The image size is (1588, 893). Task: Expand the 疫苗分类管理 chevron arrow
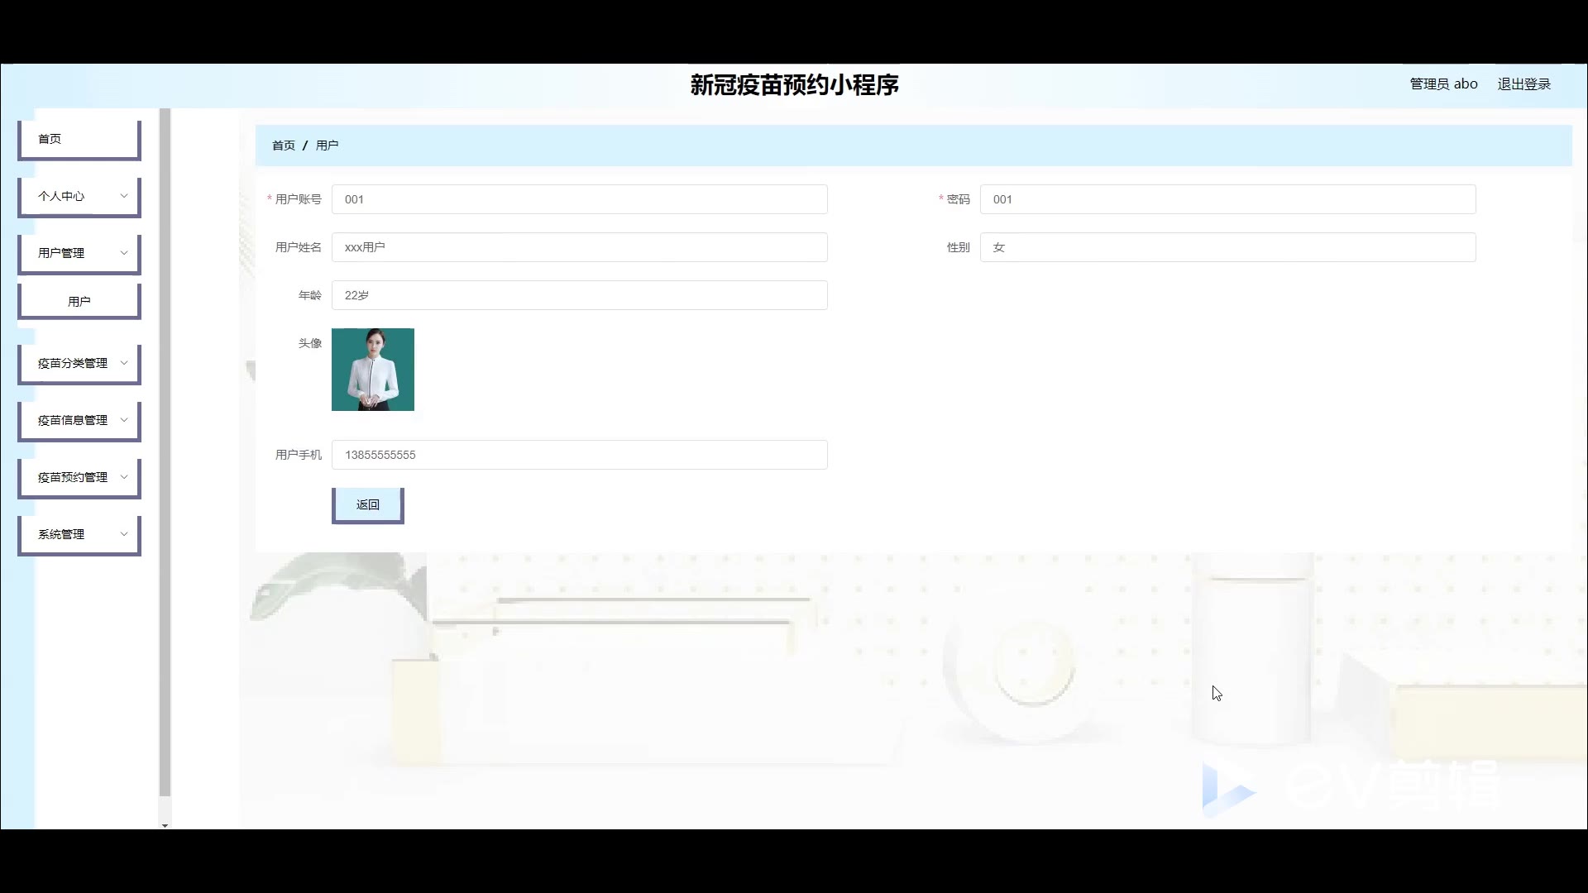point(124,363)
